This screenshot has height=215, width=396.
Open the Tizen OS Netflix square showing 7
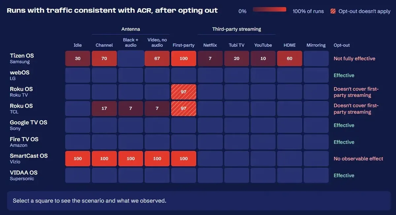[210, 58]
